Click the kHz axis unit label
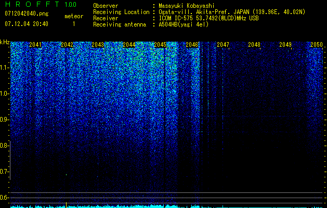Screen dimensions: 327x208 pos(5,42)
